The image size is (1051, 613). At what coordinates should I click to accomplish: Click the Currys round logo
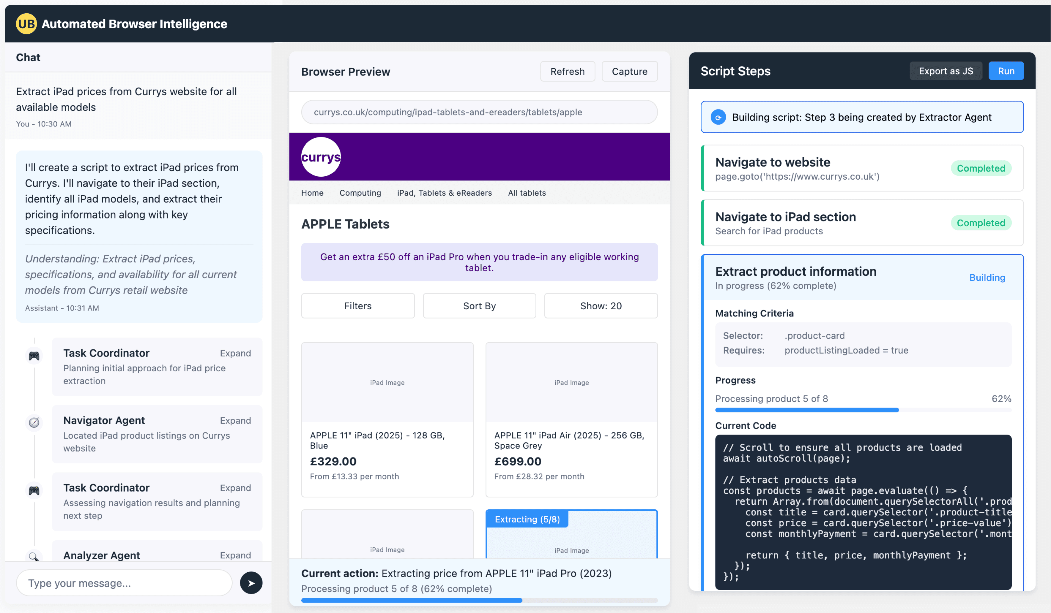[321, 157]
